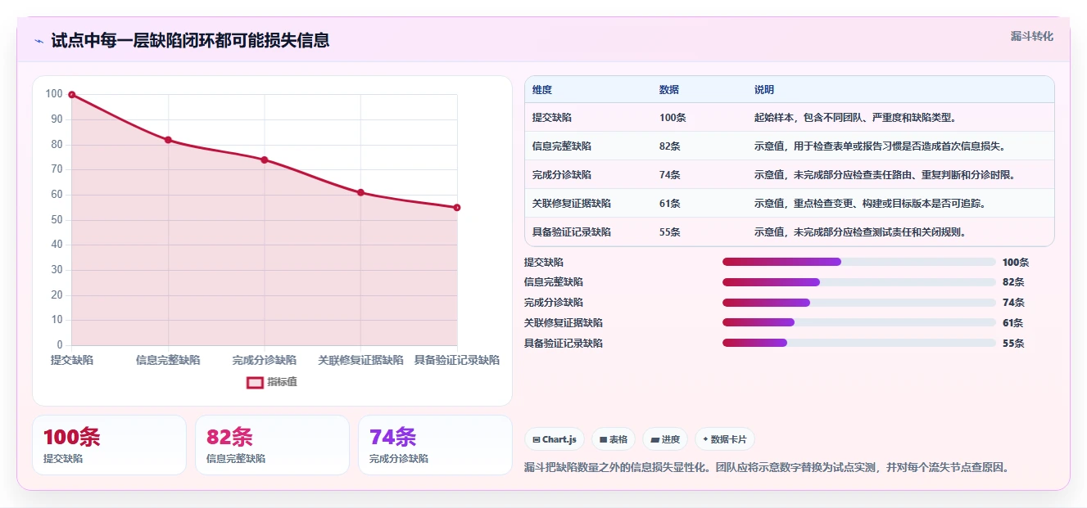
Task: Click the 试点中每一层缺陷闭环都可能损失信息 heading
Action: (x=190, y=40)
